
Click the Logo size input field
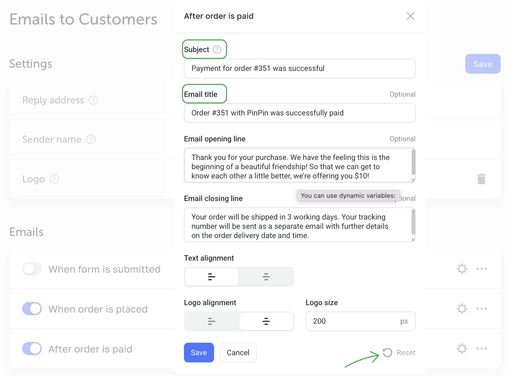coord(353,321)
